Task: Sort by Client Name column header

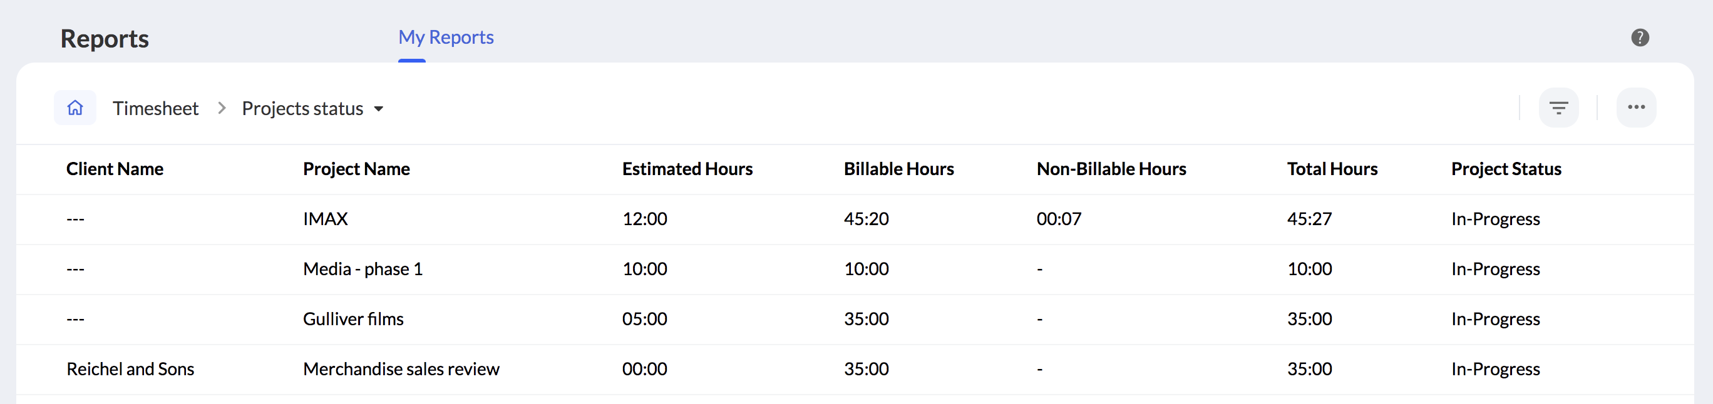Action: [x=115, y=169]
